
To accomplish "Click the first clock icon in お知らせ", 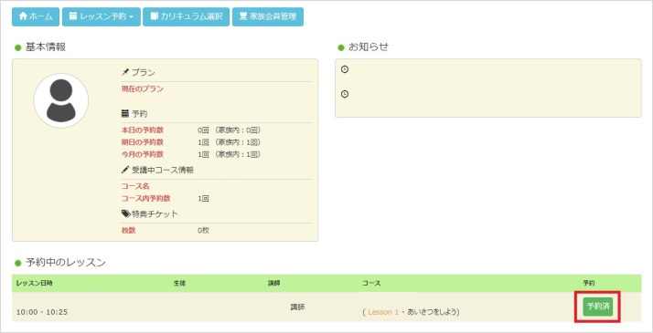I will click(x=345, y=69).
